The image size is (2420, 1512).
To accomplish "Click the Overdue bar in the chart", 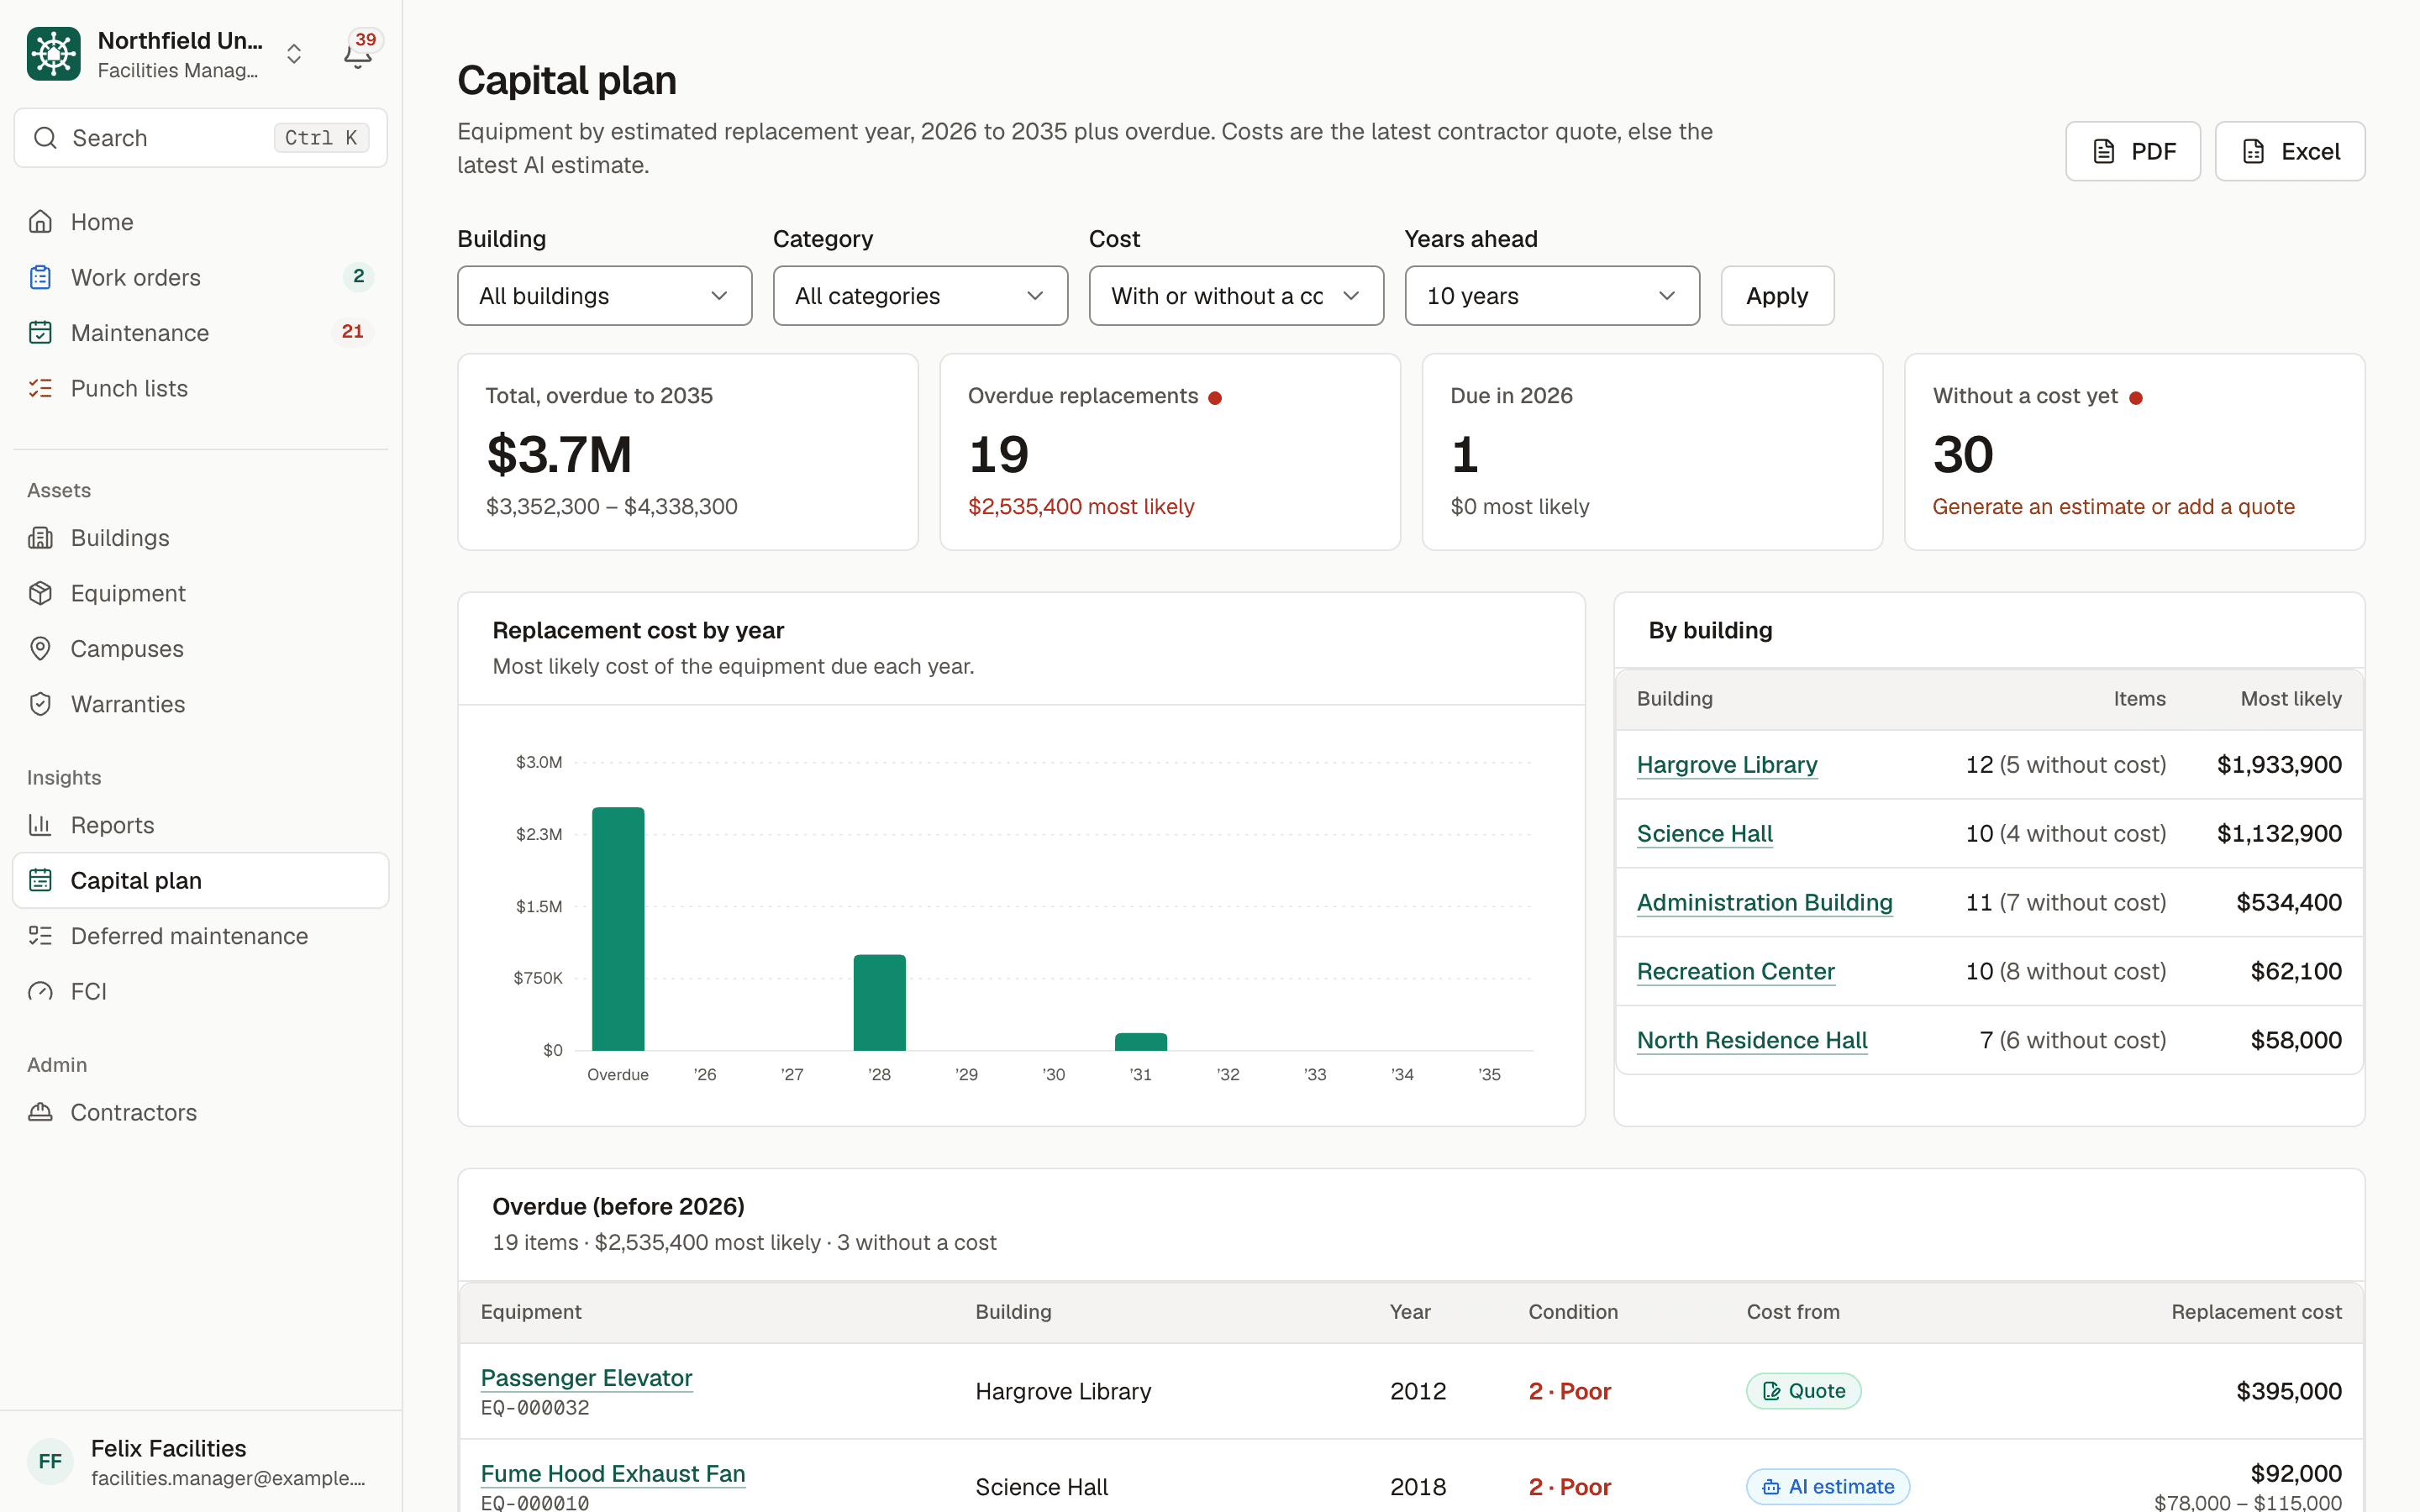I will click(618, 929).
